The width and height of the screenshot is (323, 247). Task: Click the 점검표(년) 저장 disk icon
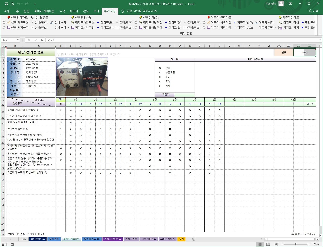tap(73, 28)
